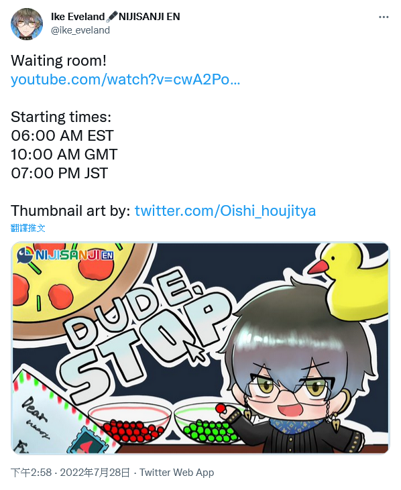The height and width of the screenshot is (490, 401).
Task: Open Ike Eveland's profile avatar
Action: pyautogui.click(x=27, y=23)
